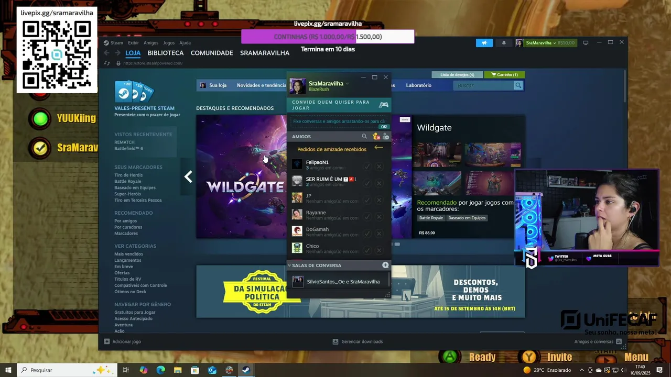Open the Amigos menu

(151, 43)
